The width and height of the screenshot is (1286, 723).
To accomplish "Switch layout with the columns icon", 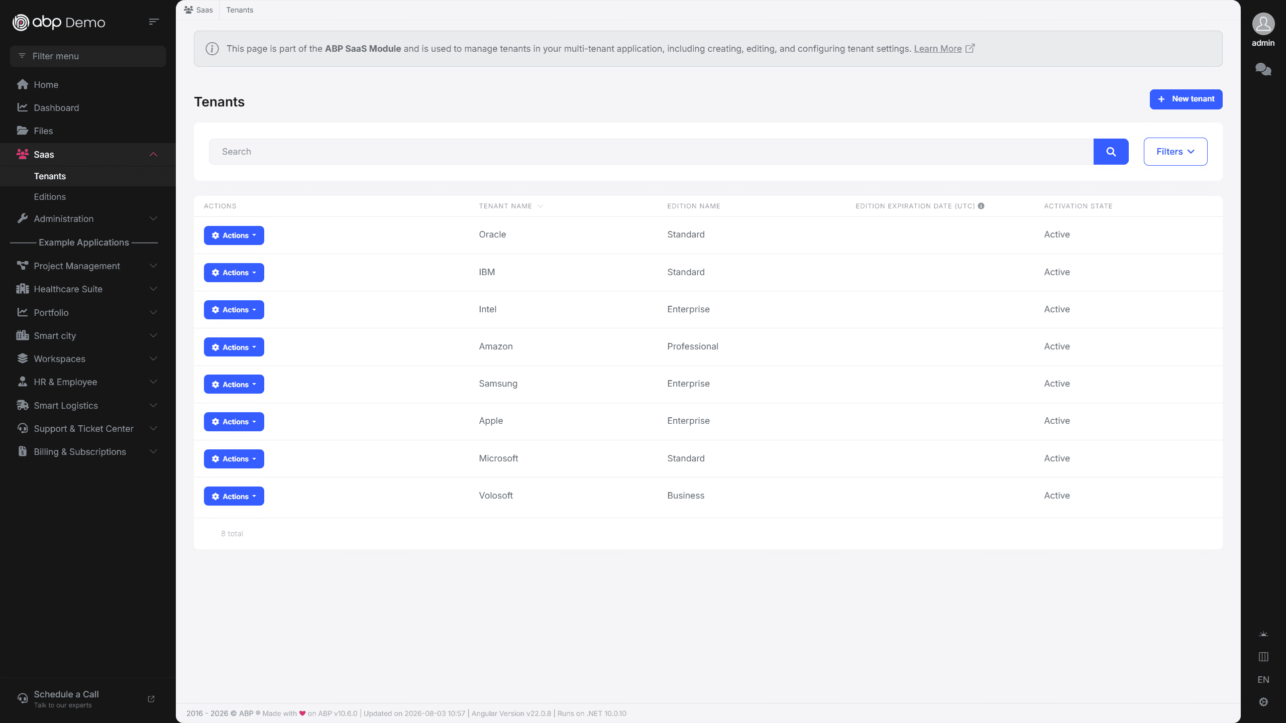I will [x=1263, y=657].
